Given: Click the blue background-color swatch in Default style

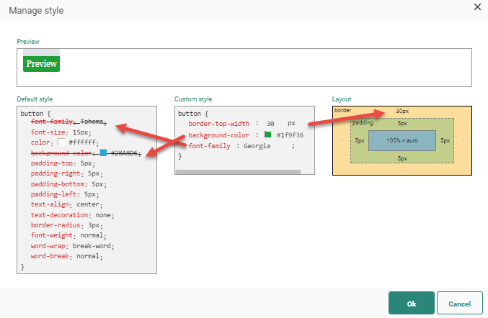Looking at the screenshot, I should 104,153.
